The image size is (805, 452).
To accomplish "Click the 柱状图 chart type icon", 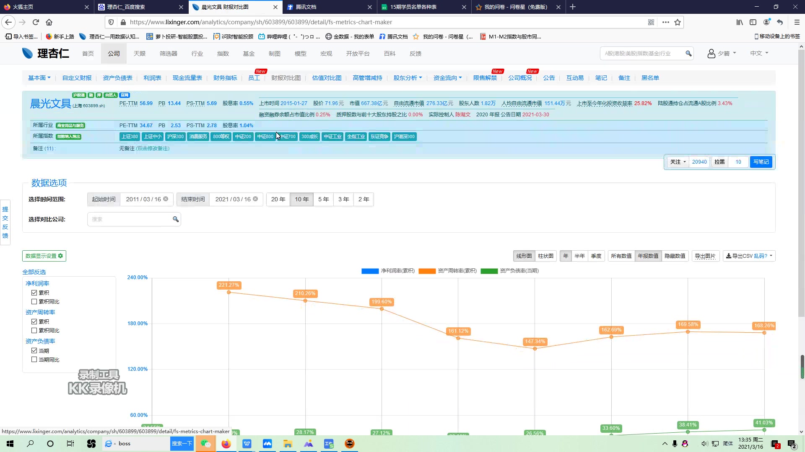I will [x=546, y=256].
